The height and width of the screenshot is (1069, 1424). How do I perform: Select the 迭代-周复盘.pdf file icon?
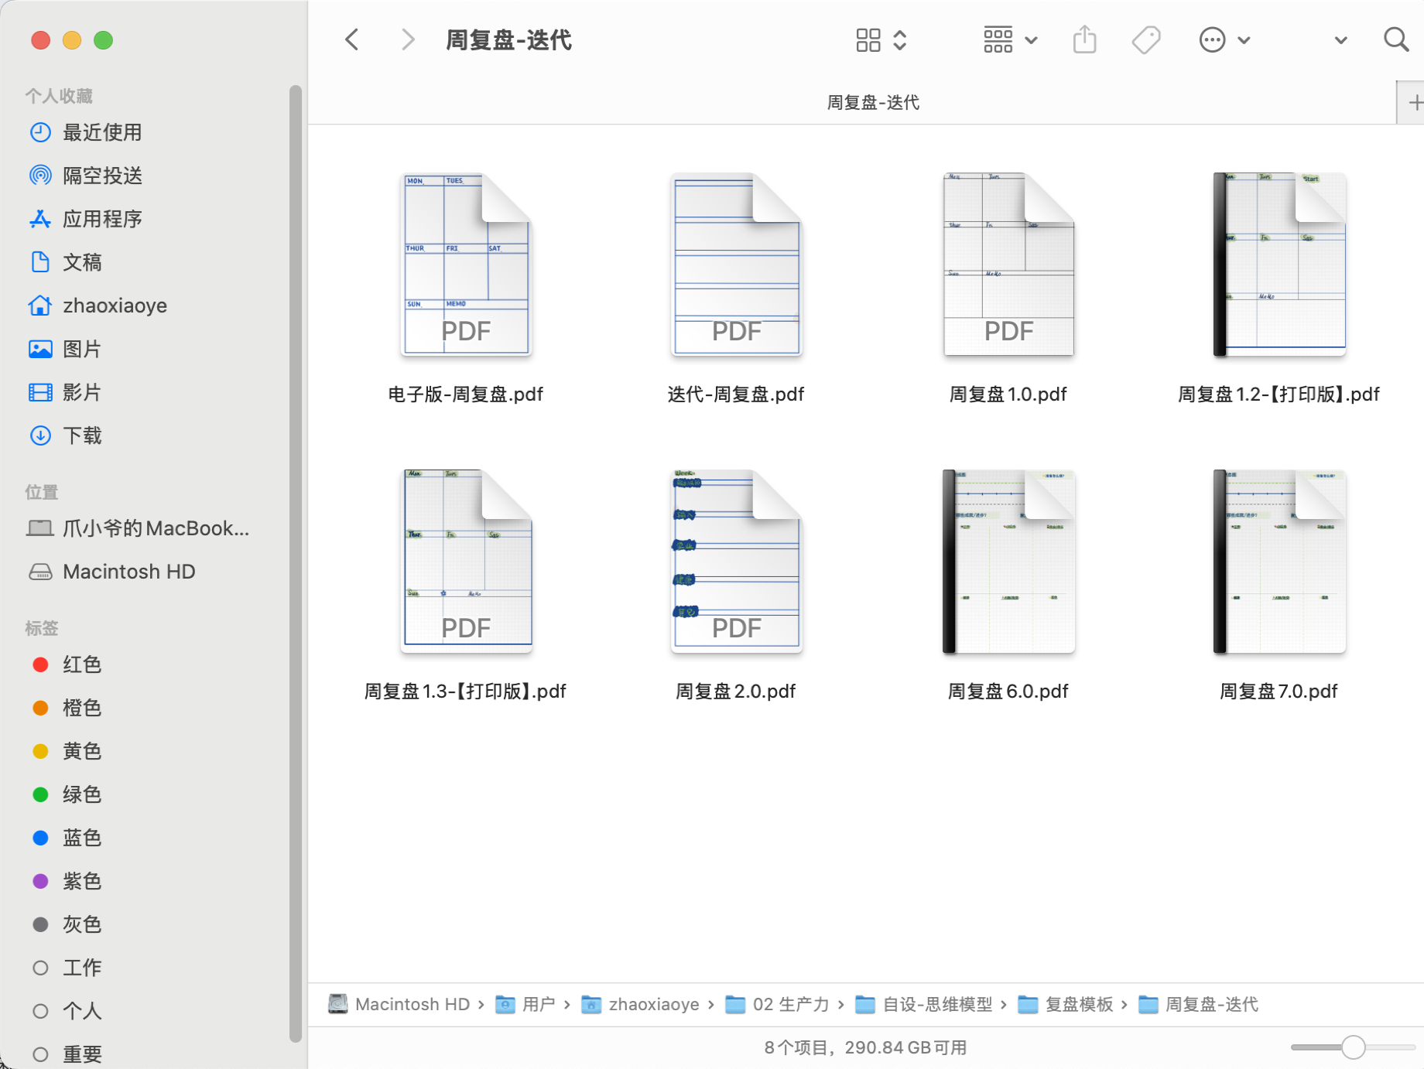click(x=737, y=265)
